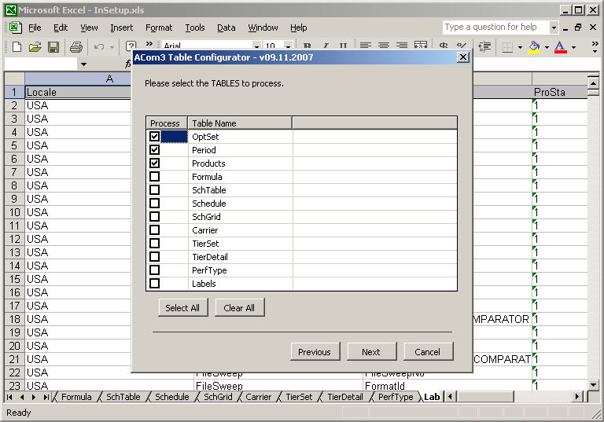Undo the last action with the Undo icon

click(99, 47)
